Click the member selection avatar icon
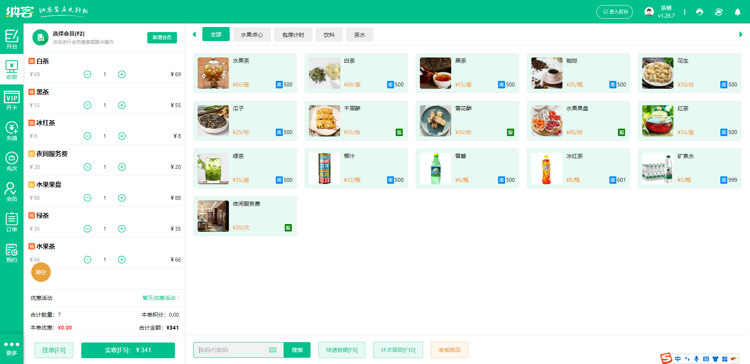750x364 pixels. tap(40, 38)
